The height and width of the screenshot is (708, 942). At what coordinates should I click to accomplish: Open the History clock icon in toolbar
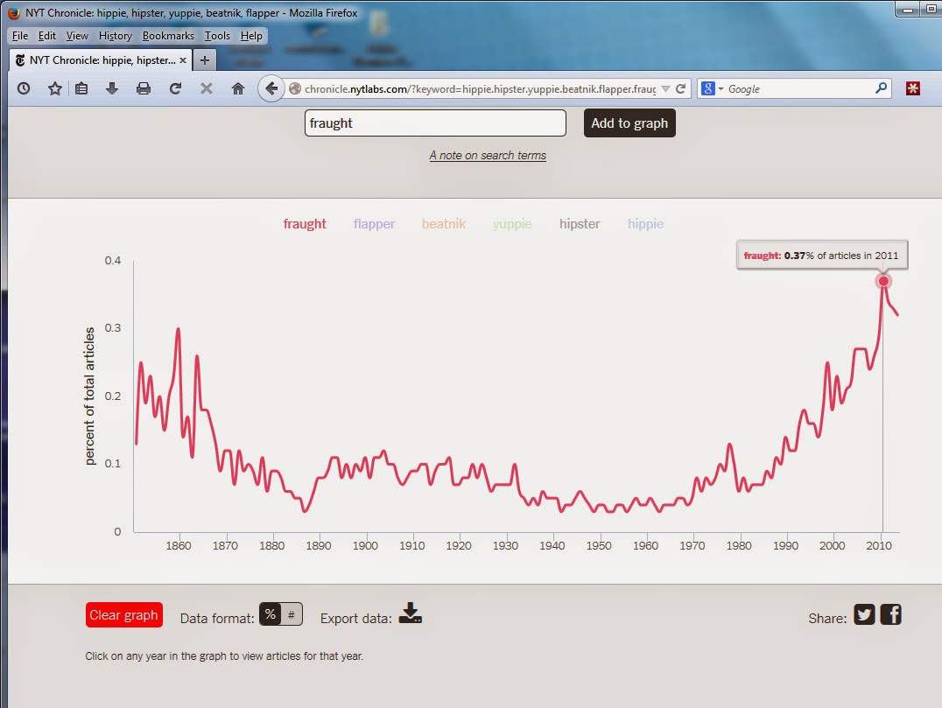coord(24,89)
